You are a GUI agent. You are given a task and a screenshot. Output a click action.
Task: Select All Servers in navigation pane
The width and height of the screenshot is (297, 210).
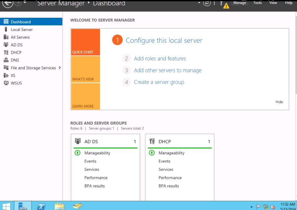coord(31,37)
